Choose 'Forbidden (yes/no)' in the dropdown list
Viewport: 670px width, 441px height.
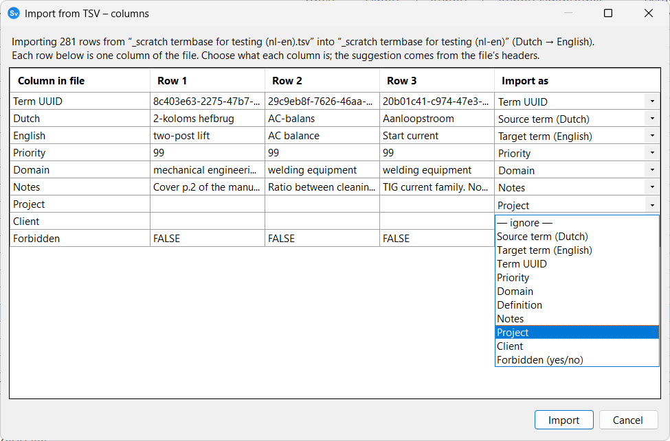point(577,359)
